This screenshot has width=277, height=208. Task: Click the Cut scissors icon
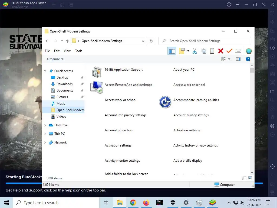(194, 51)
